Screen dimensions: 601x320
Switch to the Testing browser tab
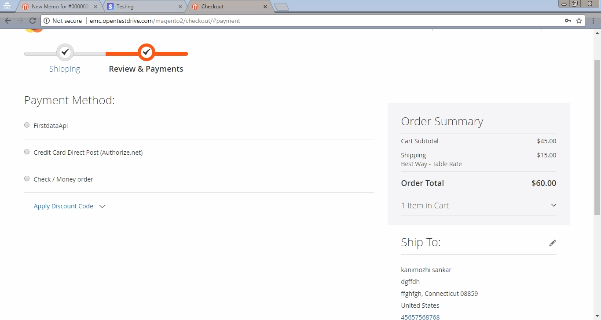[x=141, y=7]
